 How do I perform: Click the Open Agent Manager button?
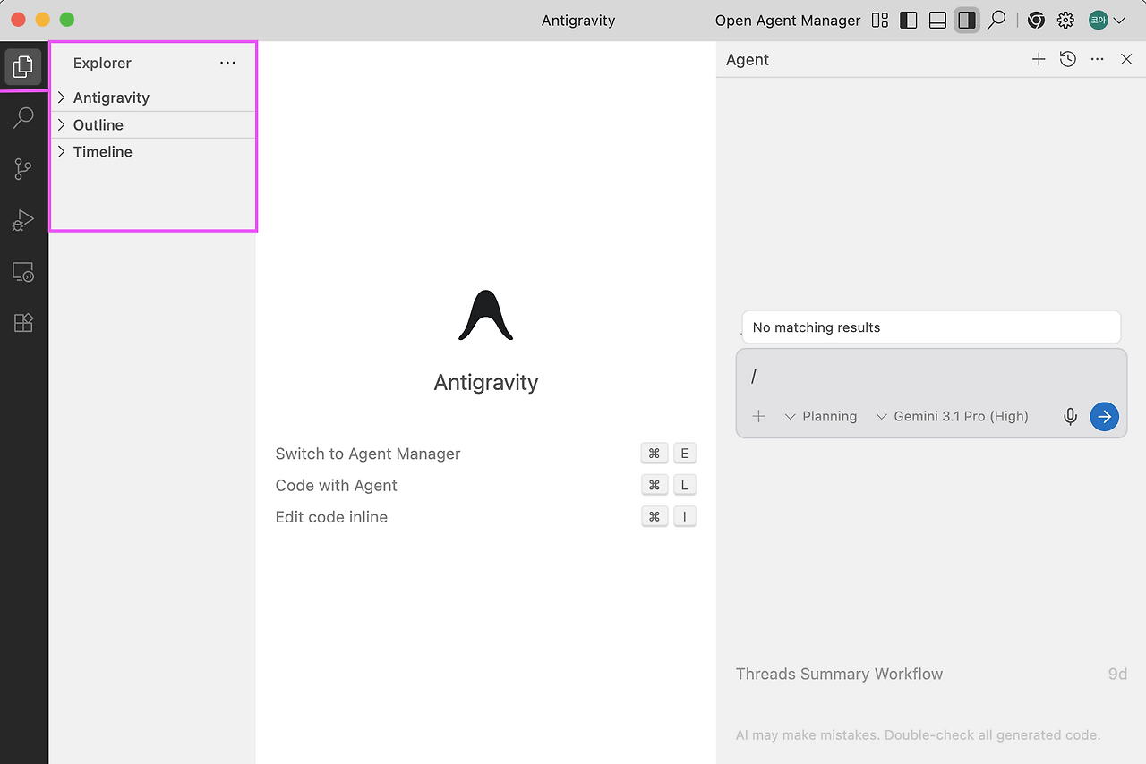788,21
